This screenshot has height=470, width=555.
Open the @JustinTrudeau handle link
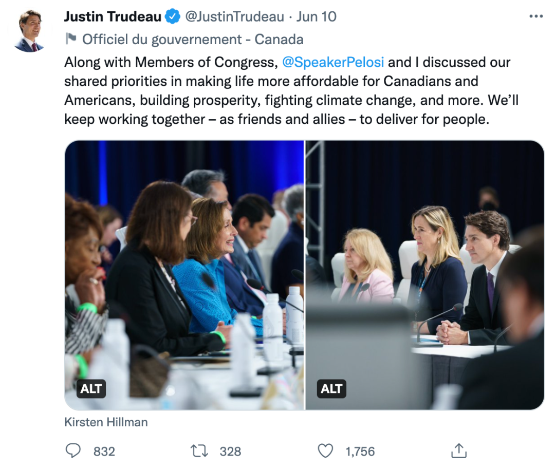click(234, 16)
